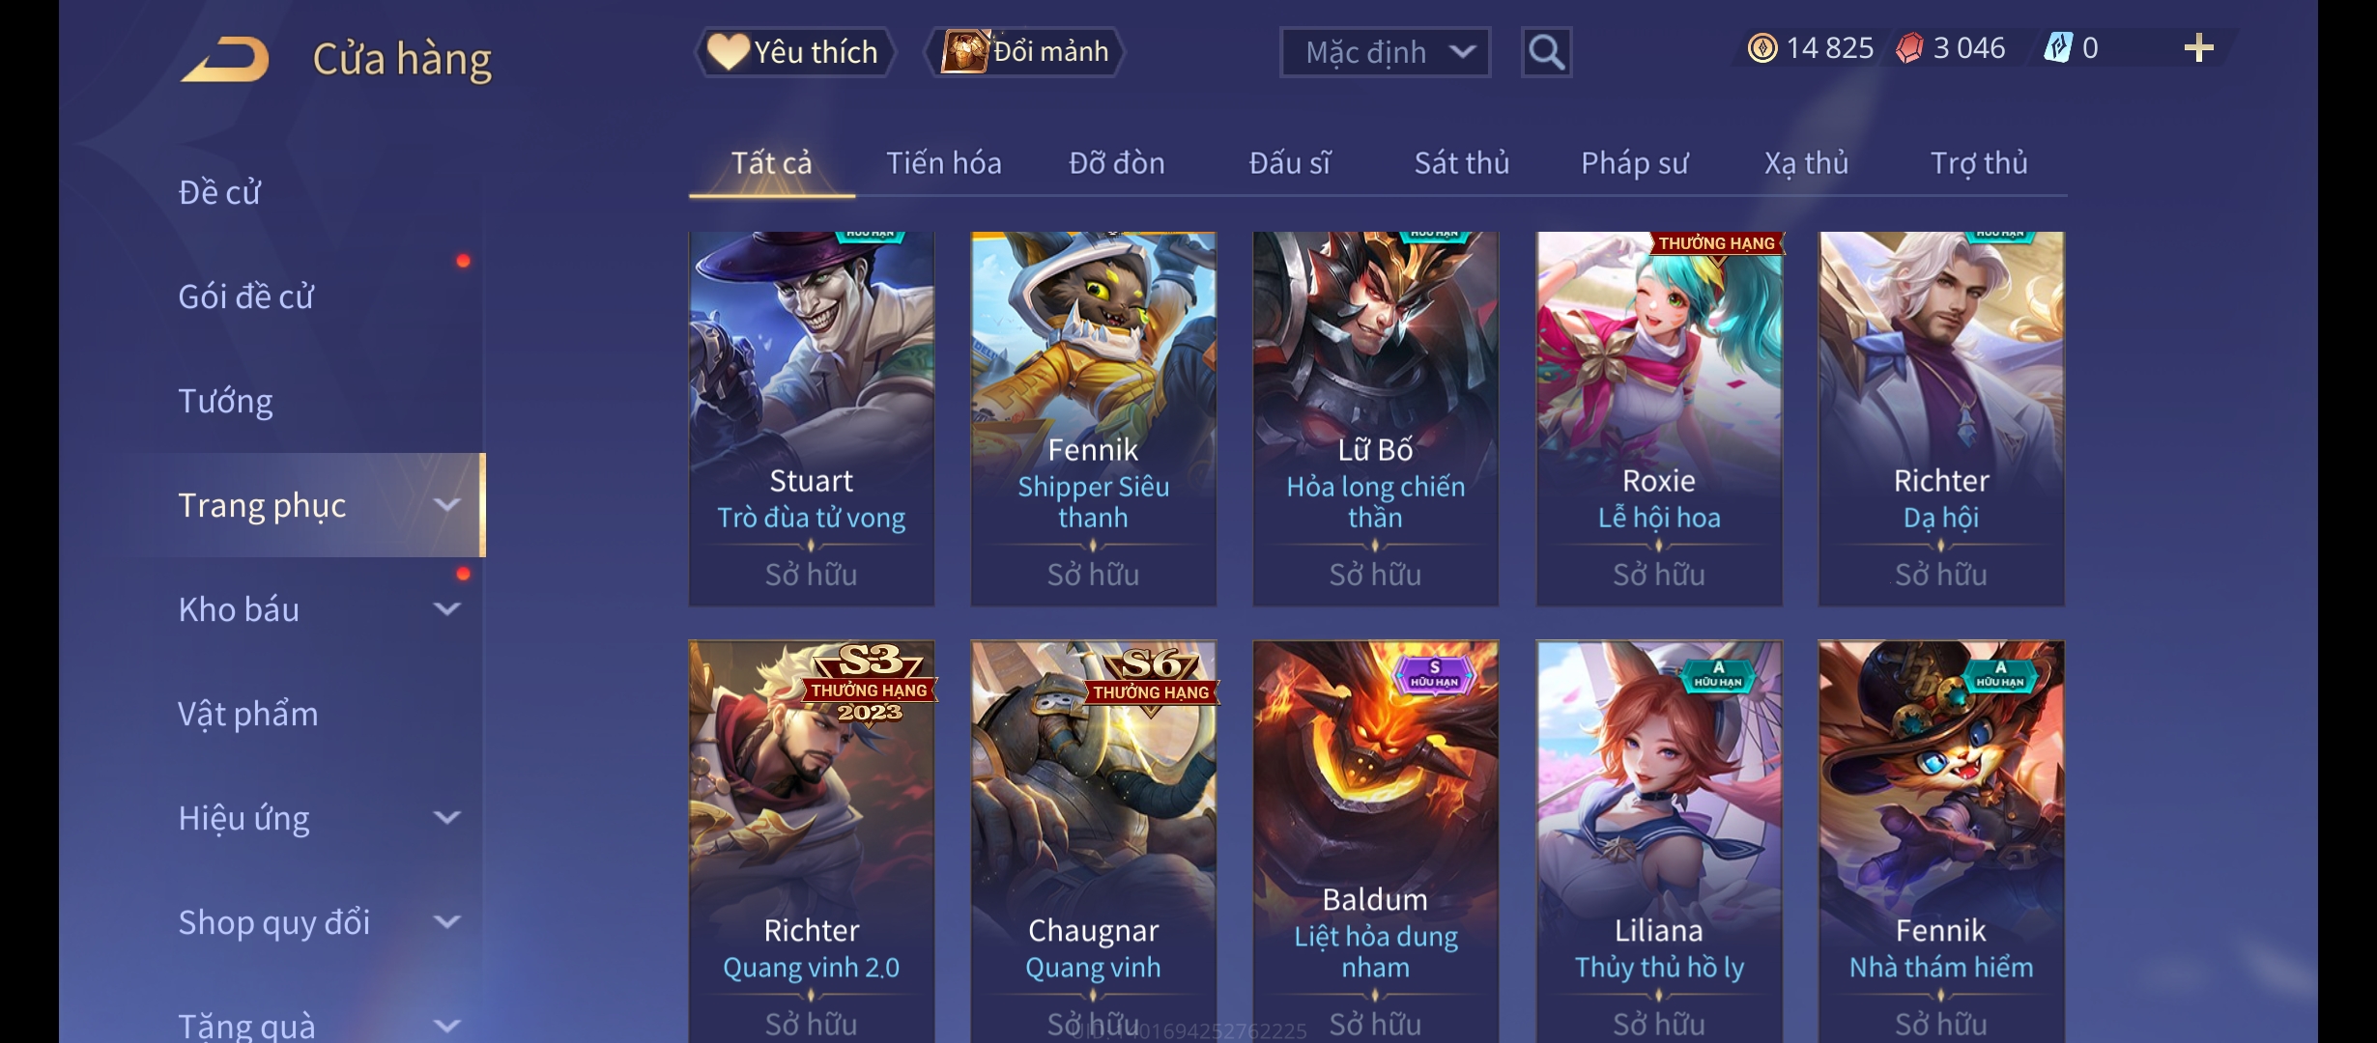
Task: Open the search magnifier icon
Action: [1546, 52]
